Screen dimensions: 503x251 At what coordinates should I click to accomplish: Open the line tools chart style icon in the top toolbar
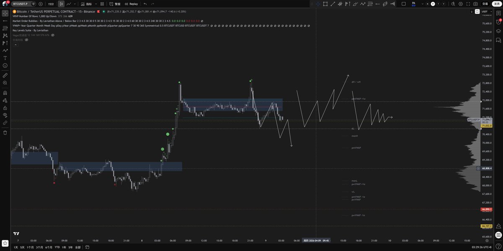pyautogui.click(x=69, y=4)
